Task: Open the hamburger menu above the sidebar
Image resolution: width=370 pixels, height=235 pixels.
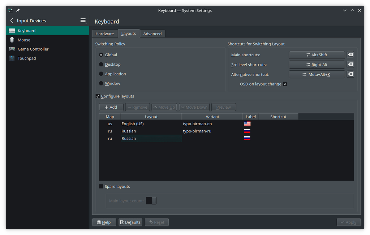Action: (x=83, y=20)
